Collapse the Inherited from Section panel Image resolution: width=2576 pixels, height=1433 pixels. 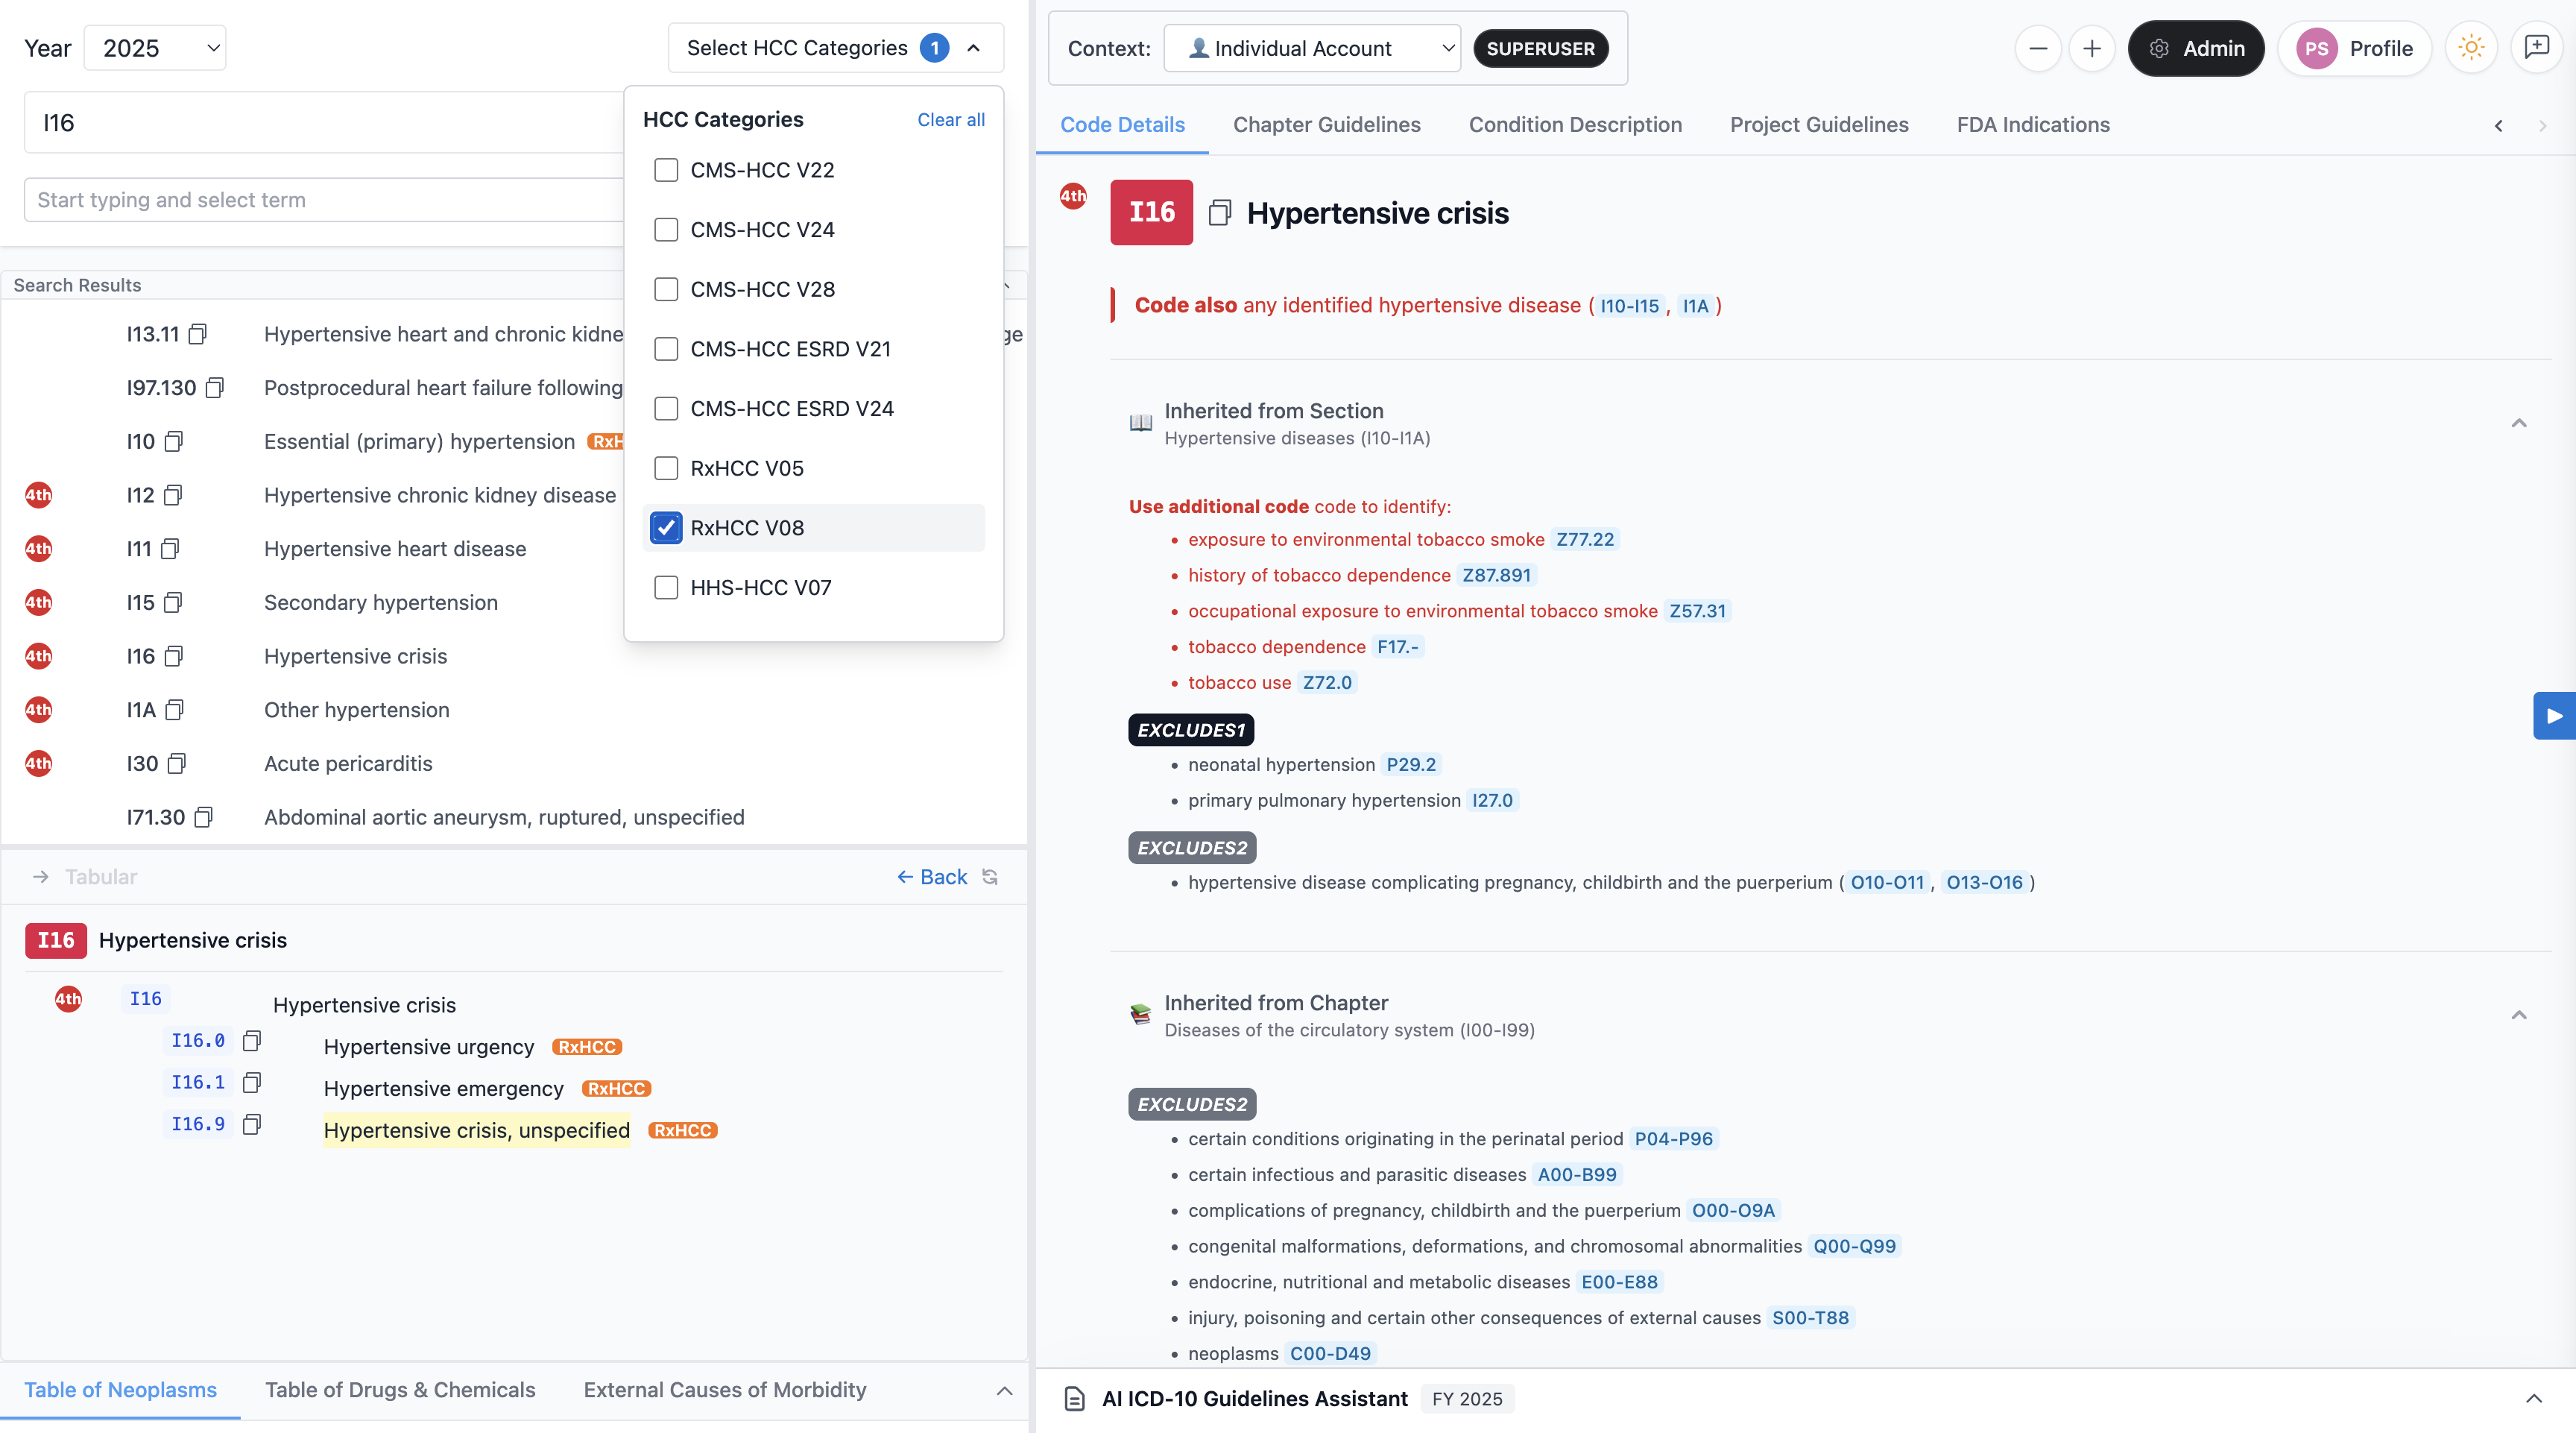2519,423
